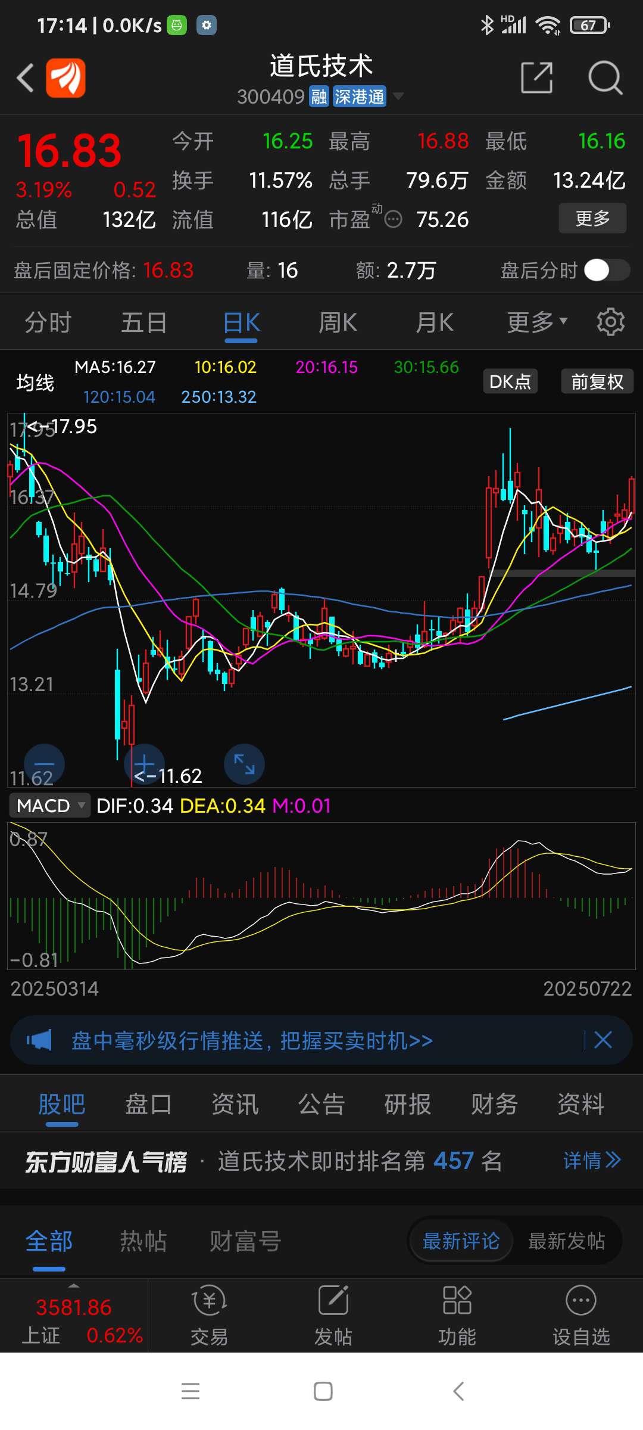Tap the stock code 300409
Viewport: 643px width, 1430px height.
click(x=271, y=97)
